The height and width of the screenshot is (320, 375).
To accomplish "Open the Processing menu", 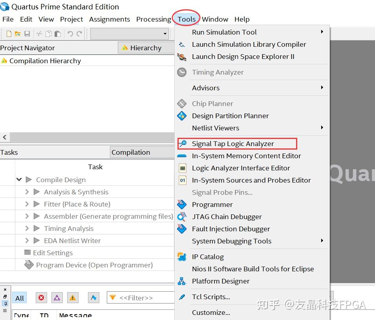I will 154,19.
